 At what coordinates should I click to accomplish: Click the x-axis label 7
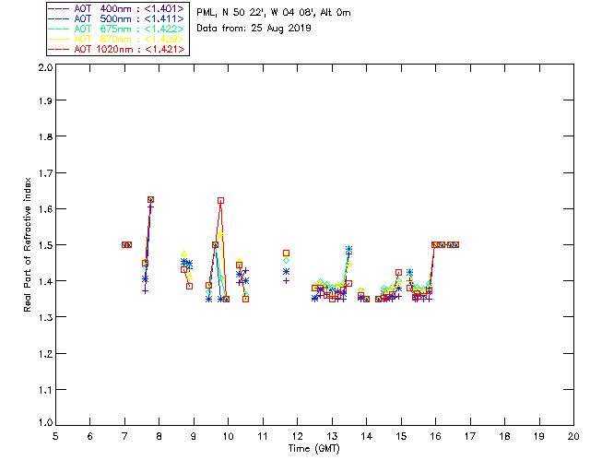pos(124,436)
